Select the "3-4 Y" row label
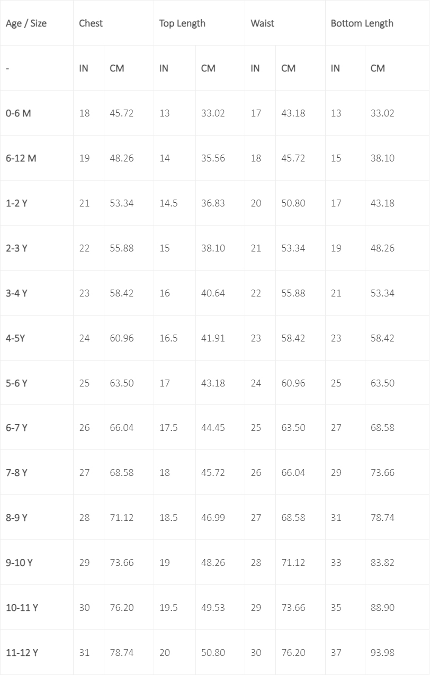Image resolution: width=430 pixels, height=675 pixels. [x=16, y=293]
